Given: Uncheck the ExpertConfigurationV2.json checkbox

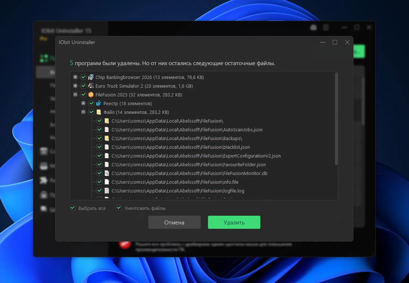Looking at the screenshot, I should [x=100, y=156].
